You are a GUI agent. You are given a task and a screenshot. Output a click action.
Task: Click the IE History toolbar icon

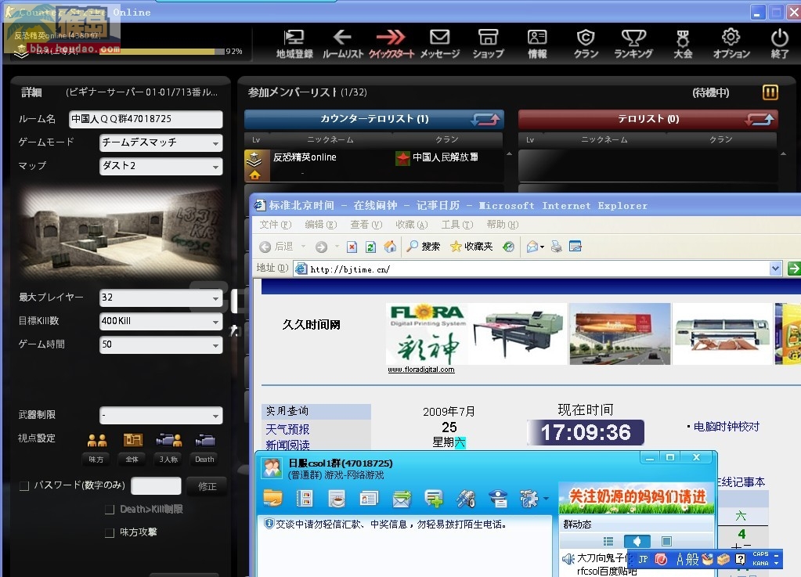[x=508, y=247]
